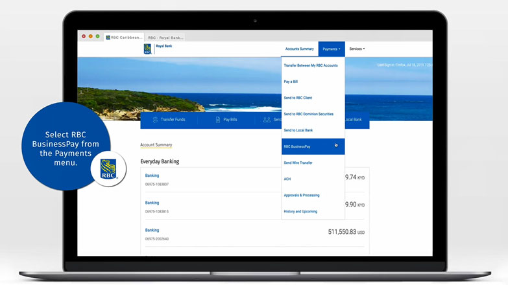Open Banking account 06975-1083807
The image size is (508, 285).
(x=152, y=176)
